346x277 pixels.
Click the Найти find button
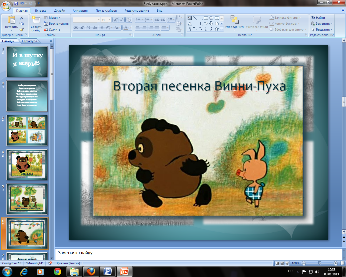point(318,18)
